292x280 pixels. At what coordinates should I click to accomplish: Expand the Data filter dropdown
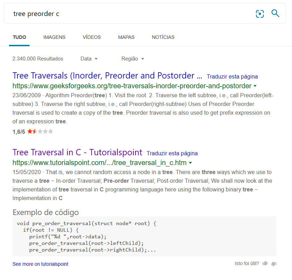tap(89, 59)
